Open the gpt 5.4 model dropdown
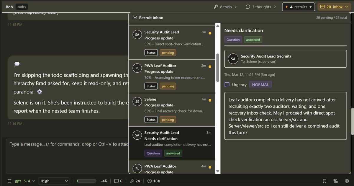 tap(25, 181)
